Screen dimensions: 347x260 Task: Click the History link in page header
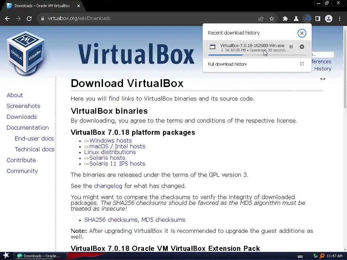(323, 69)
